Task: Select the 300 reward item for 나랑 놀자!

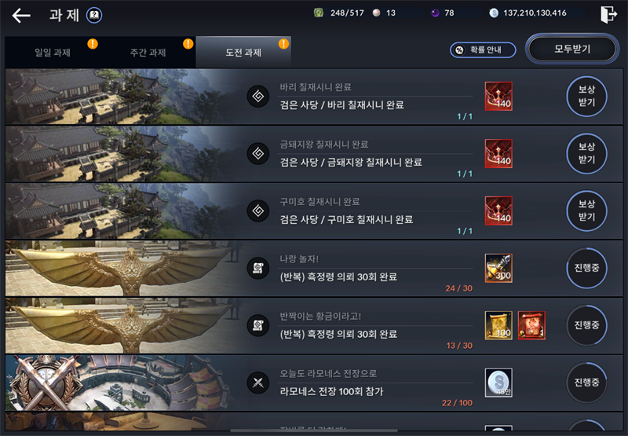Action: click(498, 268)
